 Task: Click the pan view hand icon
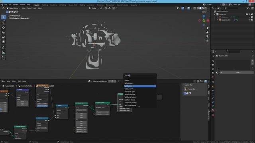click(207, 32)
